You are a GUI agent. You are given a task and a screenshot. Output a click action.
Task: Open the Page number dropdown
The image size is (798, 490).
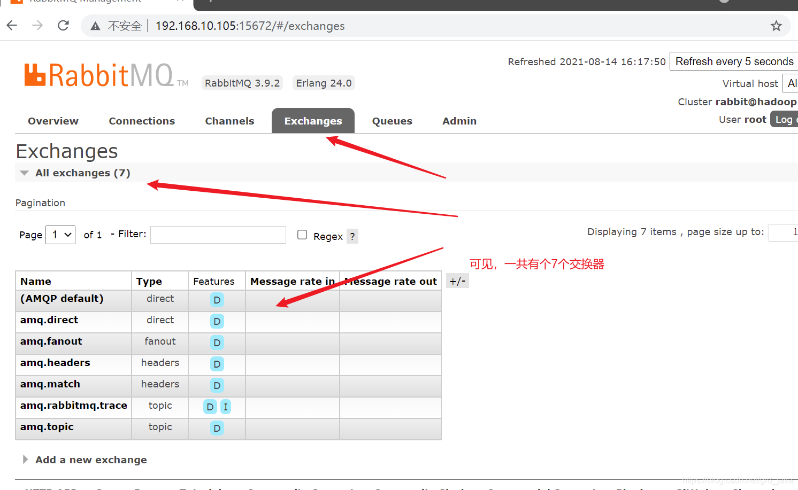[x=60, y=235]
